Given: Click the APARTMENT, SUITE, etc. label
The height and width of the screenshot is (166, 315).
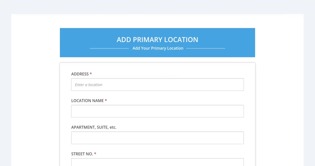Looking at the screenshot, I should click(94, 127).
